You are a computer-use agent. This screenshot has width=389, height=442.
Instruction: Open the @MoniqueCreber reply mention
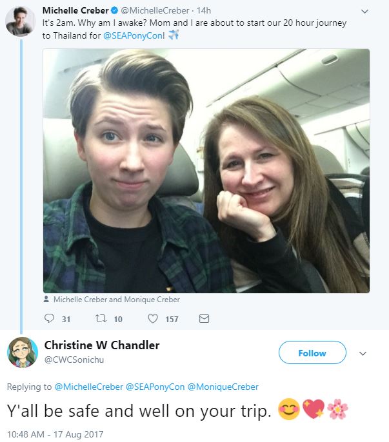[223, 387]
